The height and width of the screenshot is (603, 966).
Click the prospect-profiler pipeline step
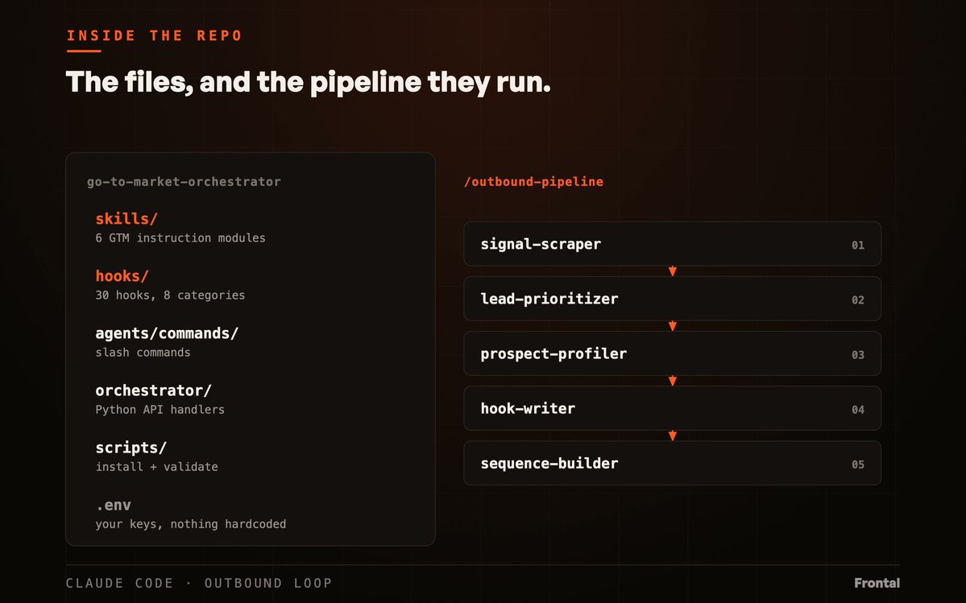(672, 353)
